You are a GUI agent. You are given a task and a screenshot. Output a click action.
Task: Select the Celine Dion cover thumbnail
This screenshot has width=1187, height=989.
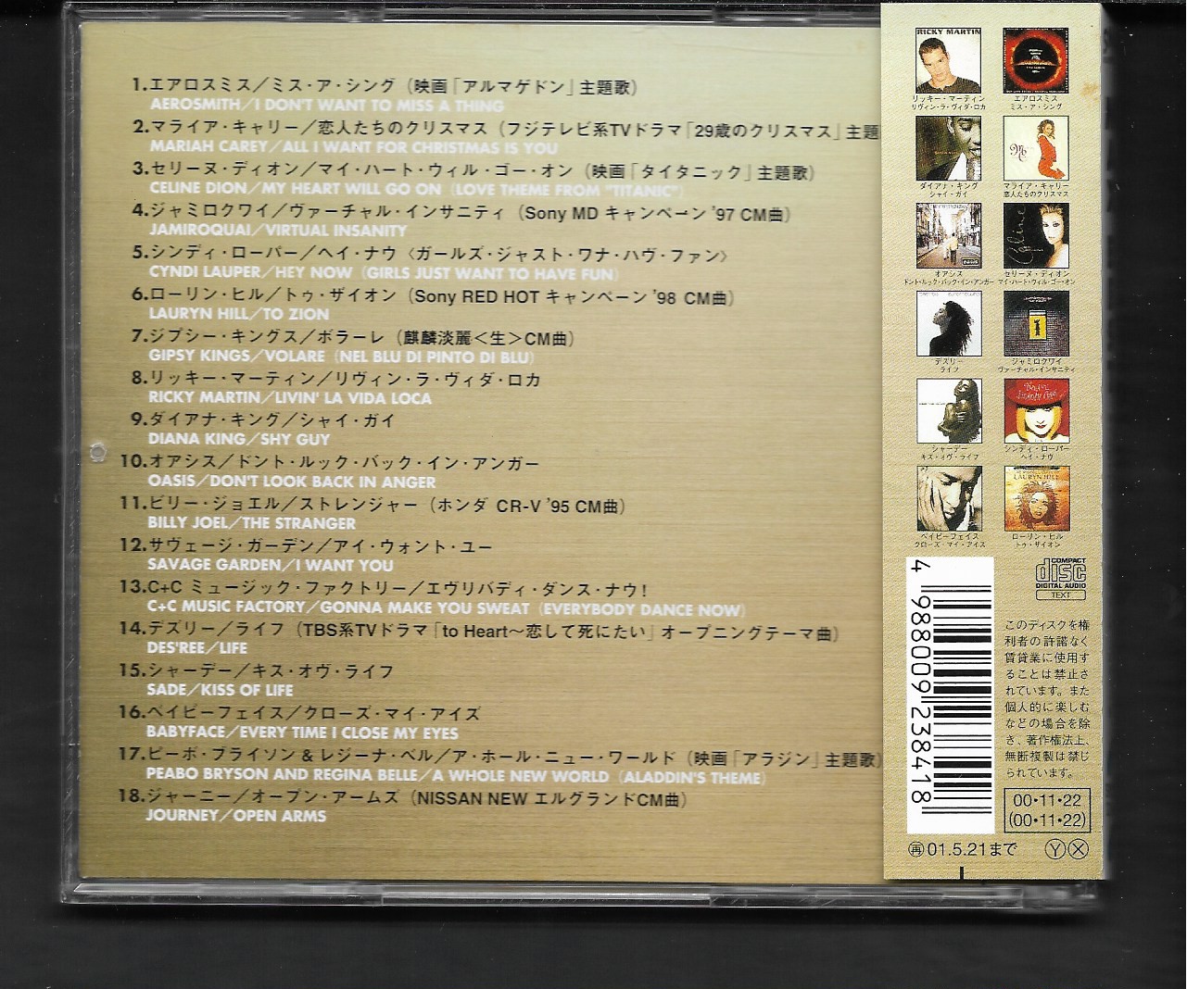pyautogui.click(x=1035, y=236)
